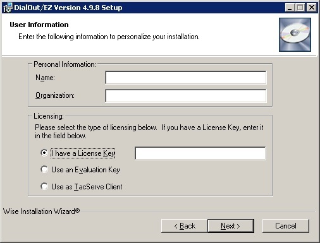Click the setup installer icon in title bar

click(x=8, y=8)
